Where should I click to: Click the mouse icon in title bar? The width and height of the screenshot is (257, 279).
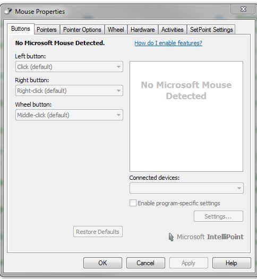8,12
